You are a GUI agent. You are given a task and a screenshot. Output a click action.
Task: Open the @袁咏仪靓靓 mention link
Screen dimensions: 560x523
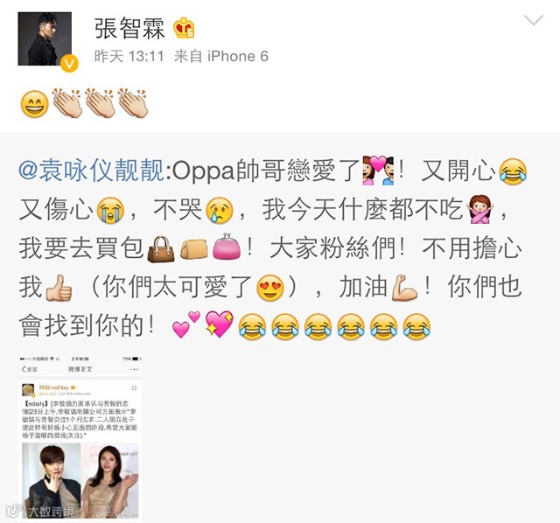coord(92,171)
